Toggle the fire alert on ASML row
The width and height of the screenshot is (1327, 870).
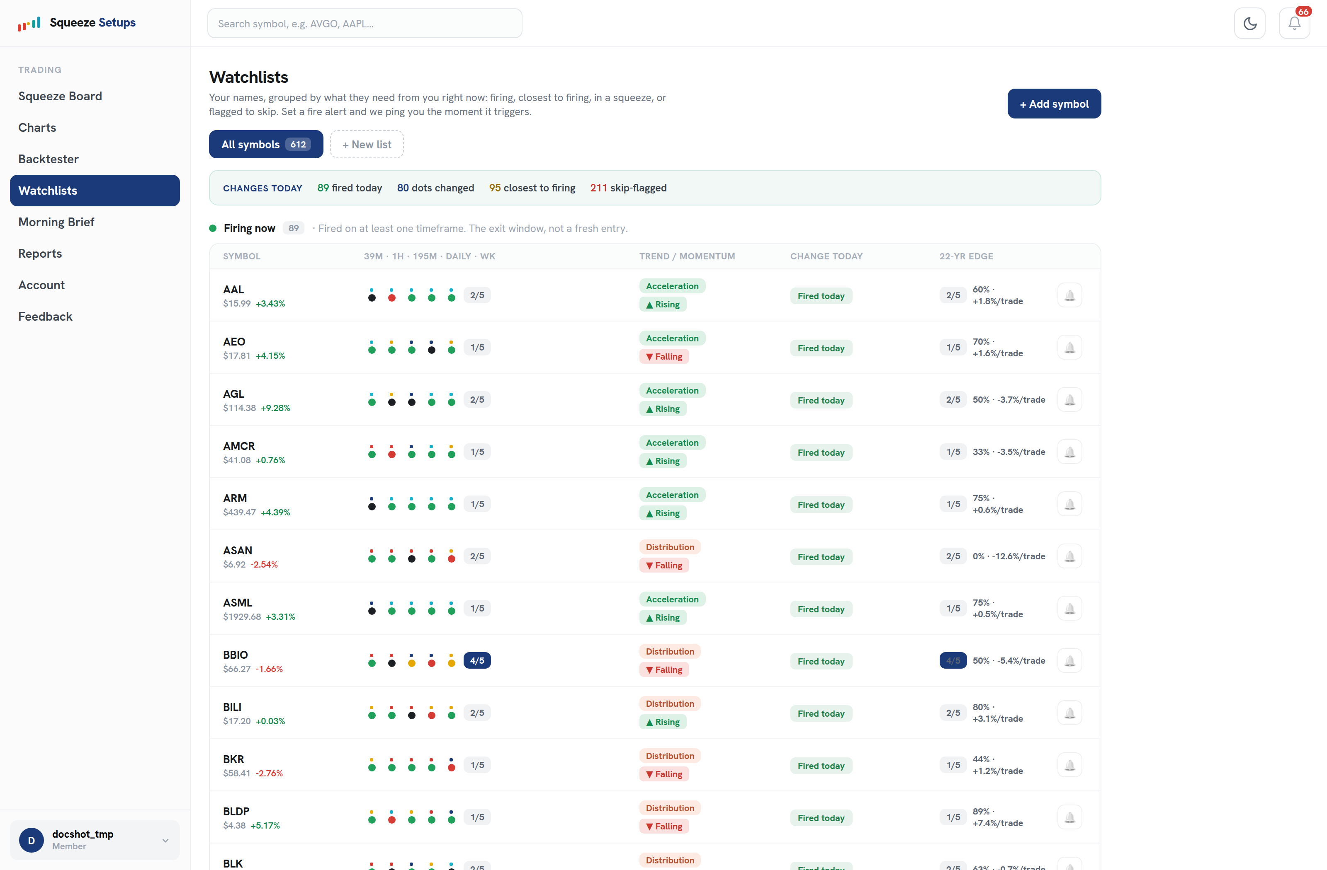point(1069,608)
